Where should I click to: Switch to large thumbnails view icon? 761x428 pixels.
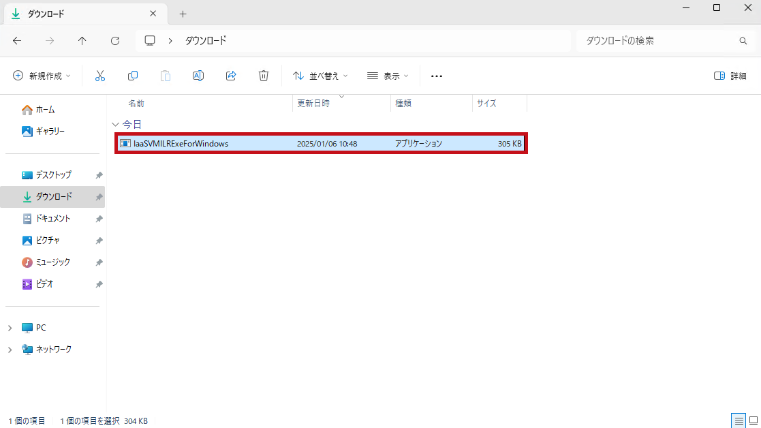coord(754,421)
